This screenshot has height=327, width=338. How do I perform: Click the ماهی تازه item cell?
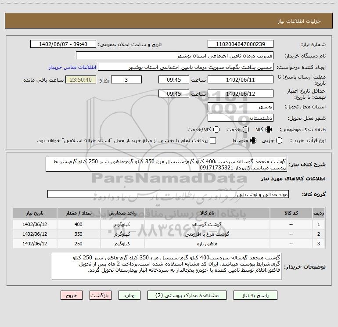pyautogui.click(x=207, y=244)
